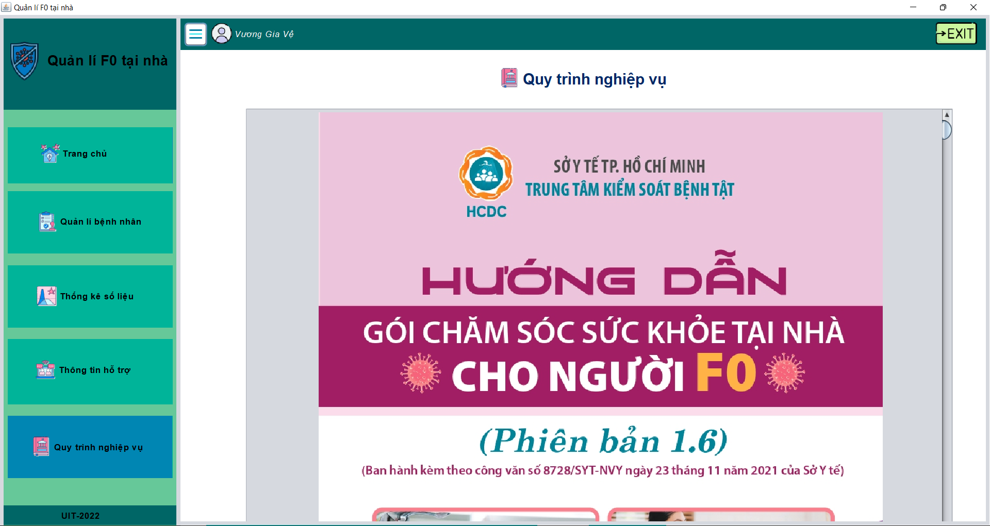Click the Quy trình nghiệp vụ sidebar book icon
This screenshot has width=990, height=526.
point(41,447)
